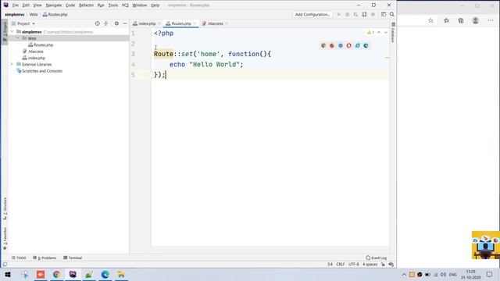Open Edge browser profile avatar
Image resolution: width=500 pixels, height=281 pixels.
476,20
